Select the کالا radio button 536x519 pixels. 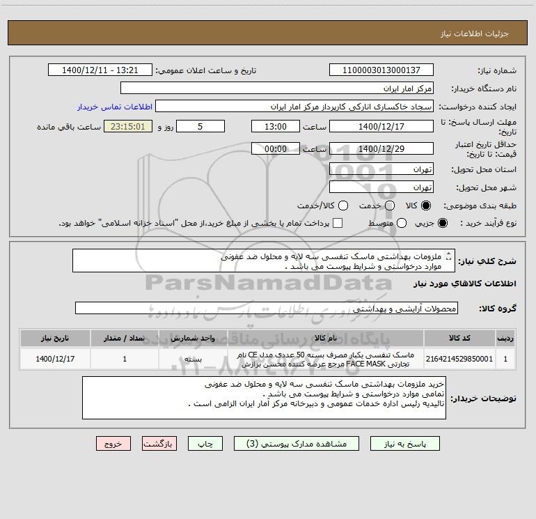426,206
